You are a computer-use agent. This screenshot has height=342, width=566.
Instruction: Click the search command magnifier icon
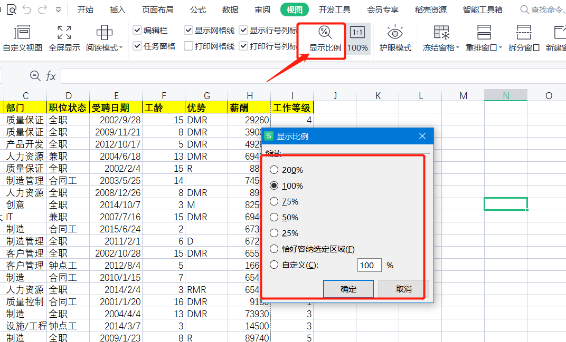click(524, 9)
